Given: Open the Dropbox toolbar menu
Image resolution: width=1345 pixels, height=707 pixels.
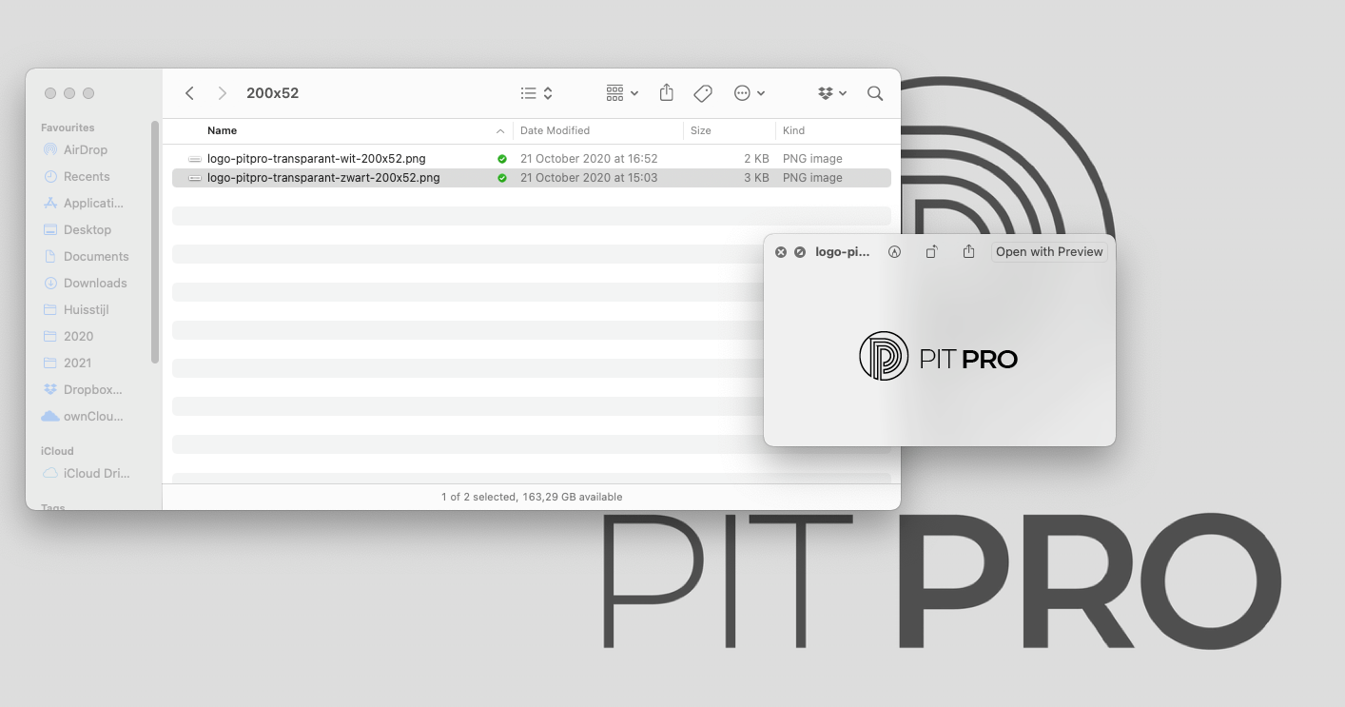Looking at the screenshot, I should (x=832, y=93).
